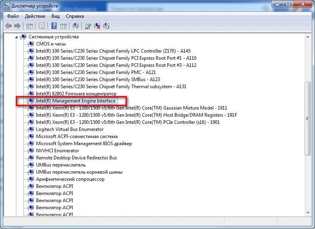Click the scrollbar down arrow in device tree

tap(308, 213)
